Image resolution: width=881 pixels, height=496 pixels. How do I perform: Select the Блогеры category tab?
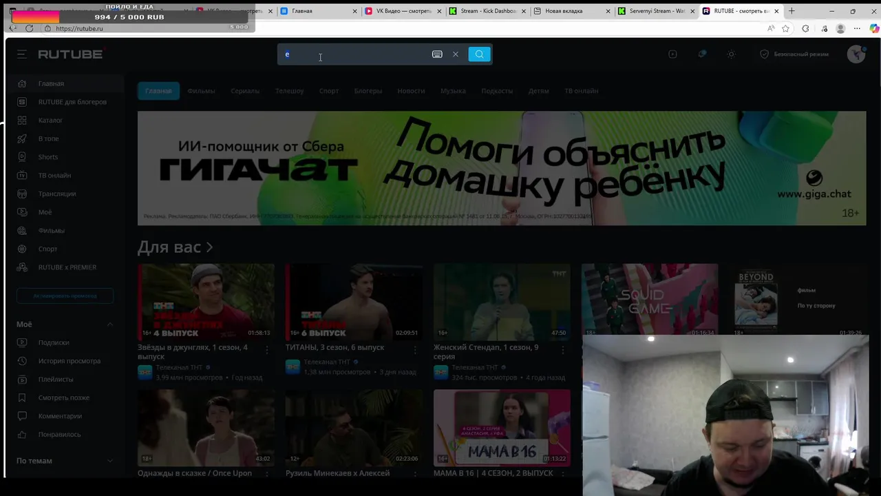(368, 91)
